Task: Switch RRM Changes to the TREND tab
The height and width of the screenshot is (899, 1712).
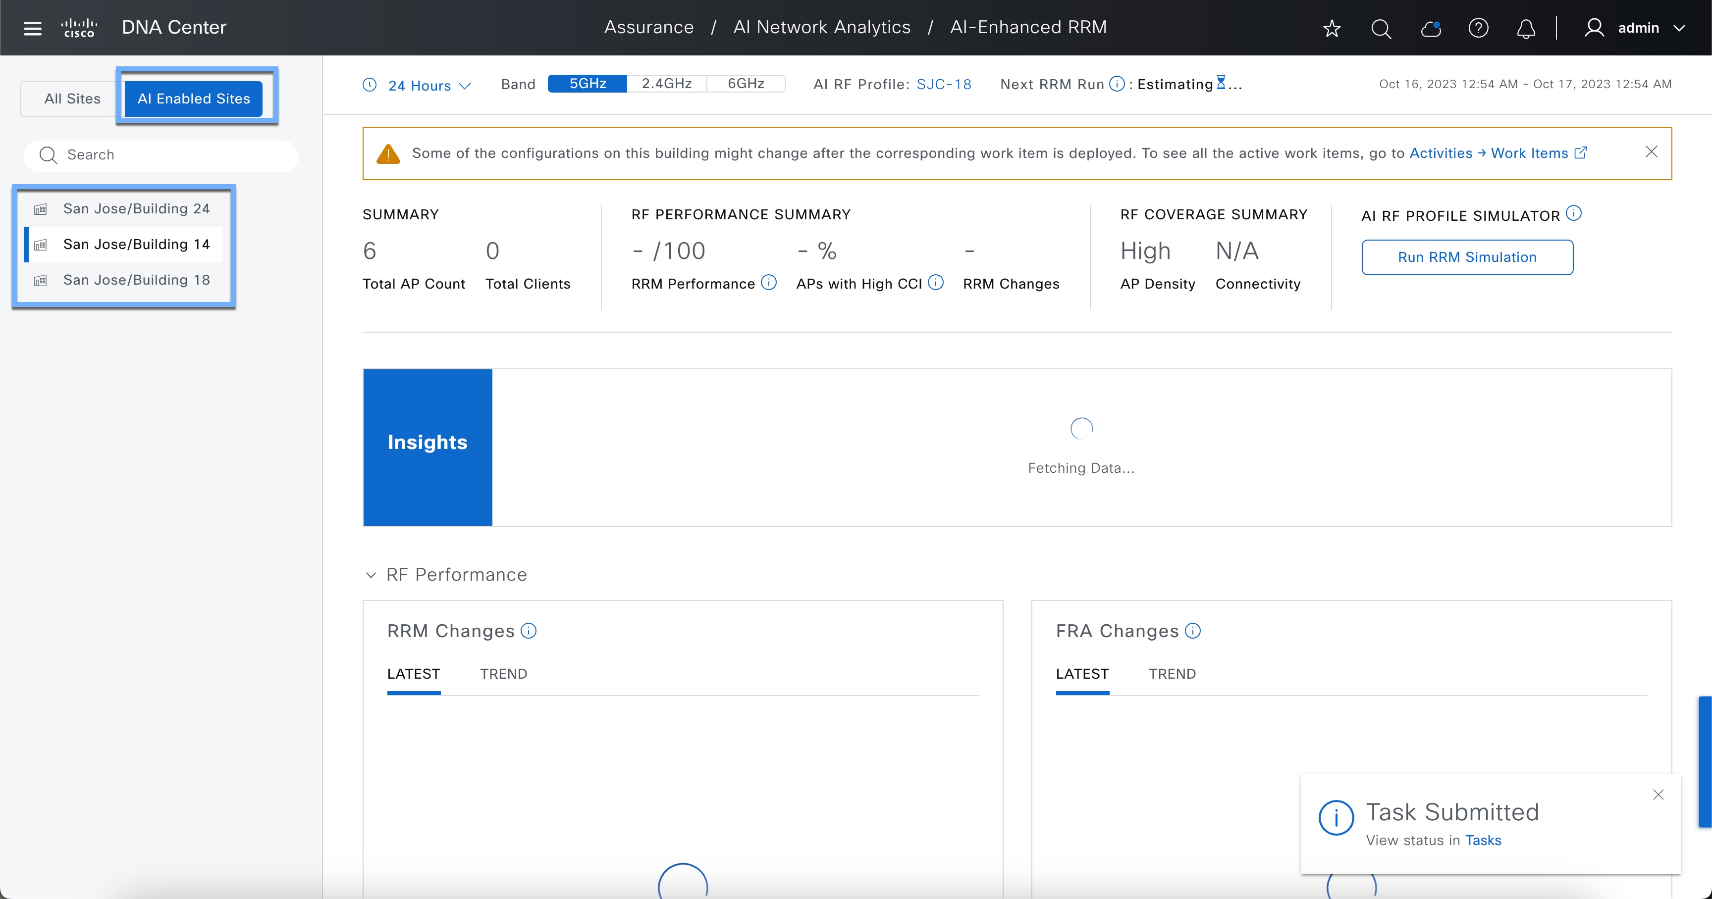Action: (503, 674)
